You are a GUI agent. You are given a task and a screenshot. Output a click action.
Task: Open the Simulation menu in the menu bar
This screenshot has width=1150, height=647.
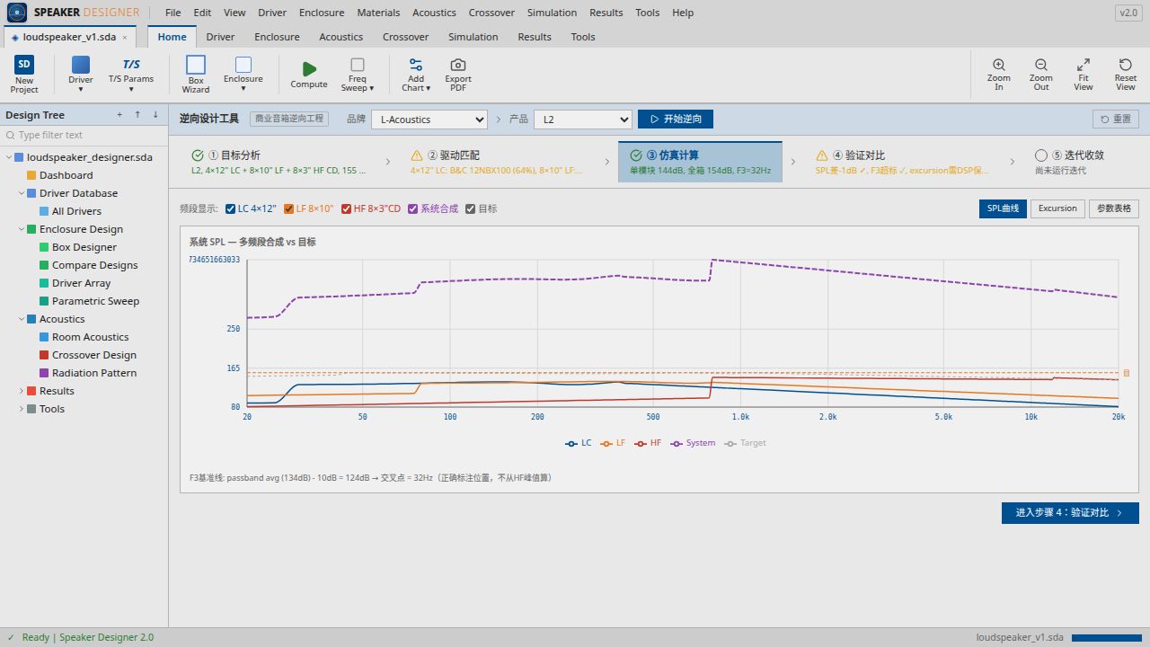(552, 13)
